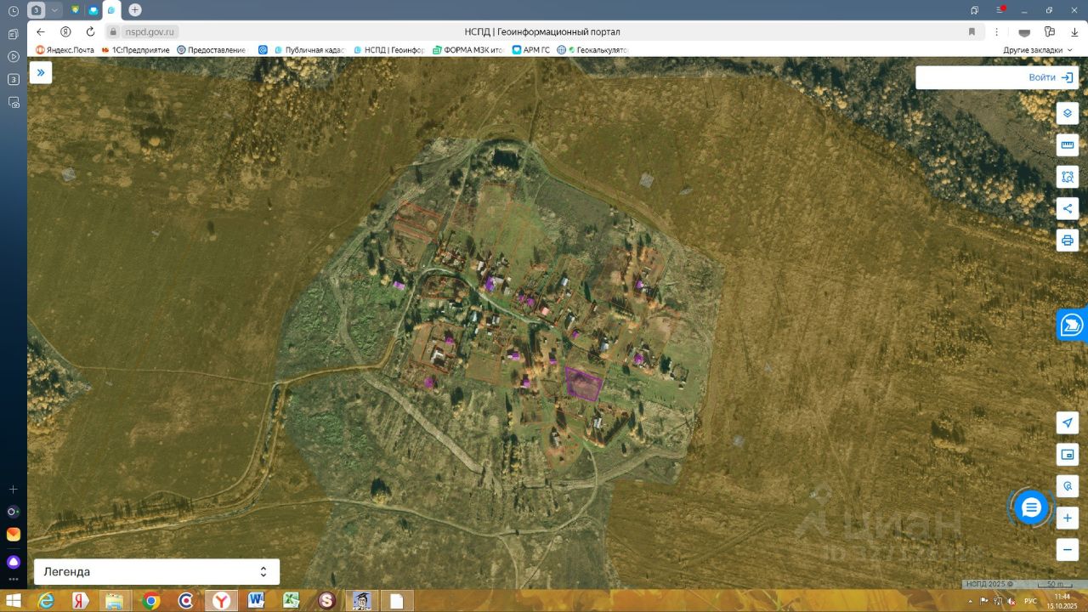
Task: Open АРМ ГС bookmark
Action: point(531,50)
